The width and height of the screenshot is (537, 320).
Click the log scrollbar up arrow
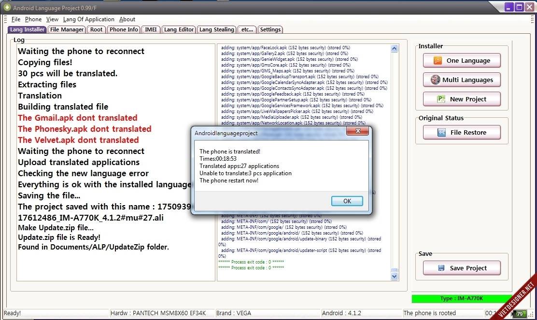[x=394, y=49]
